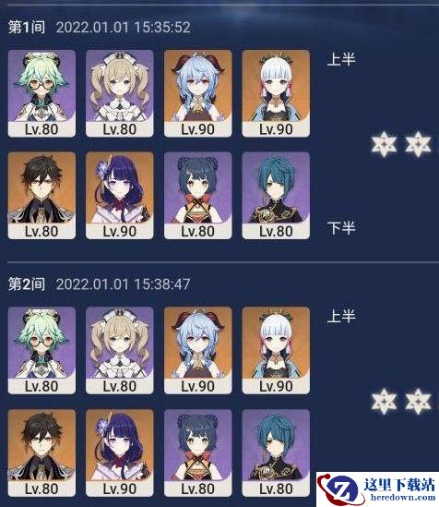Click the second star icon of Chamber 2
439x507 pixels.
point(418,402)
